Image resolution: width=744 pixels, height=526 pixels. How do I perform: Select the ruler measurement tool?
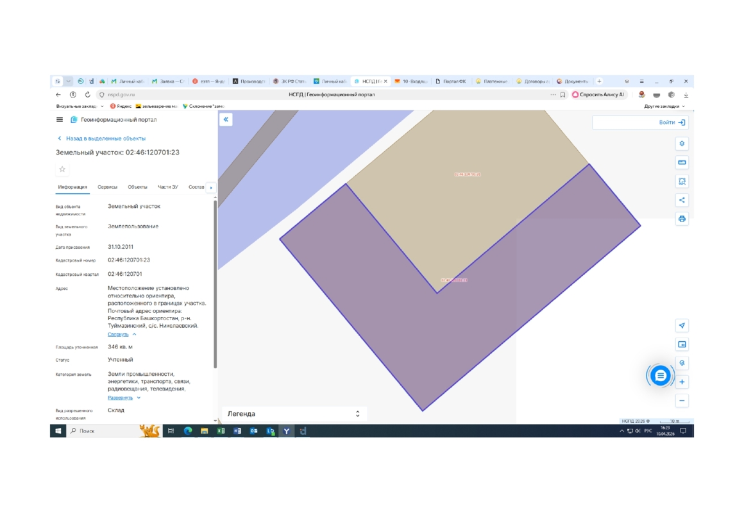pos(682,162)
